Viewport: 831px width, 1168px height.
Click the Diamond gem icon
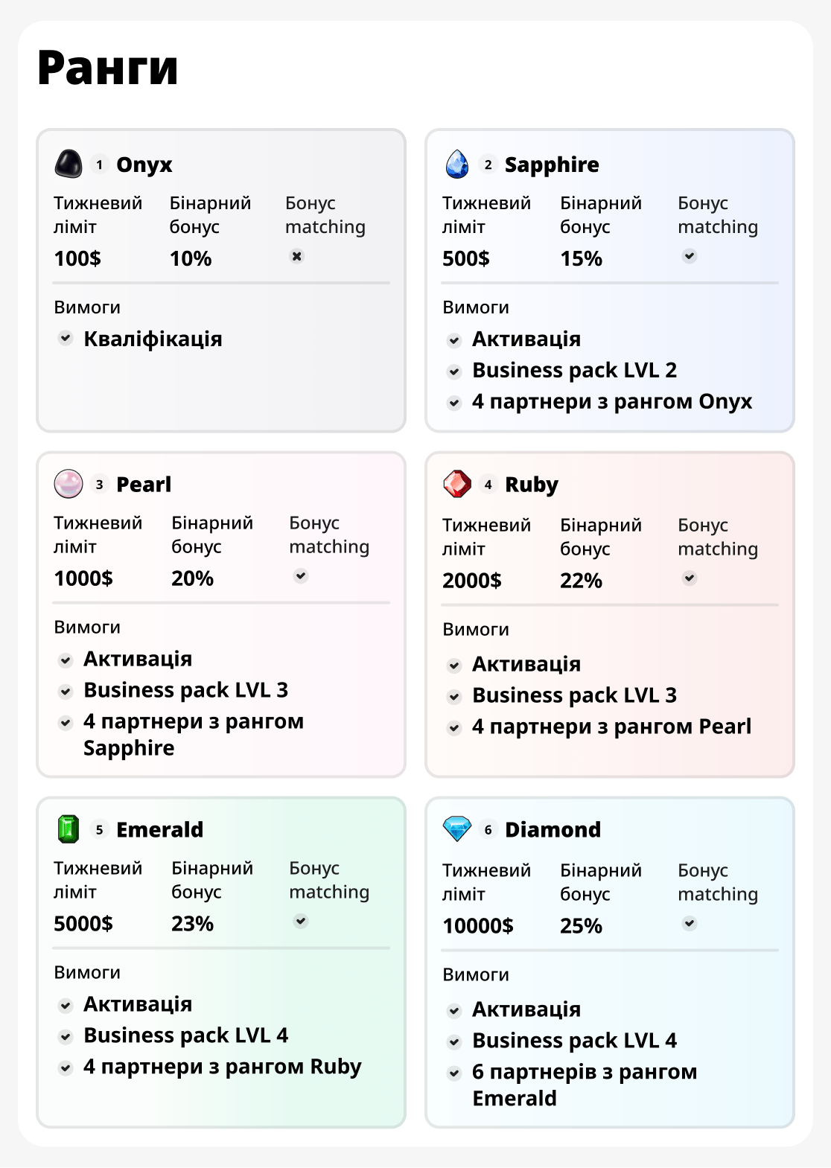coord(457,829)
